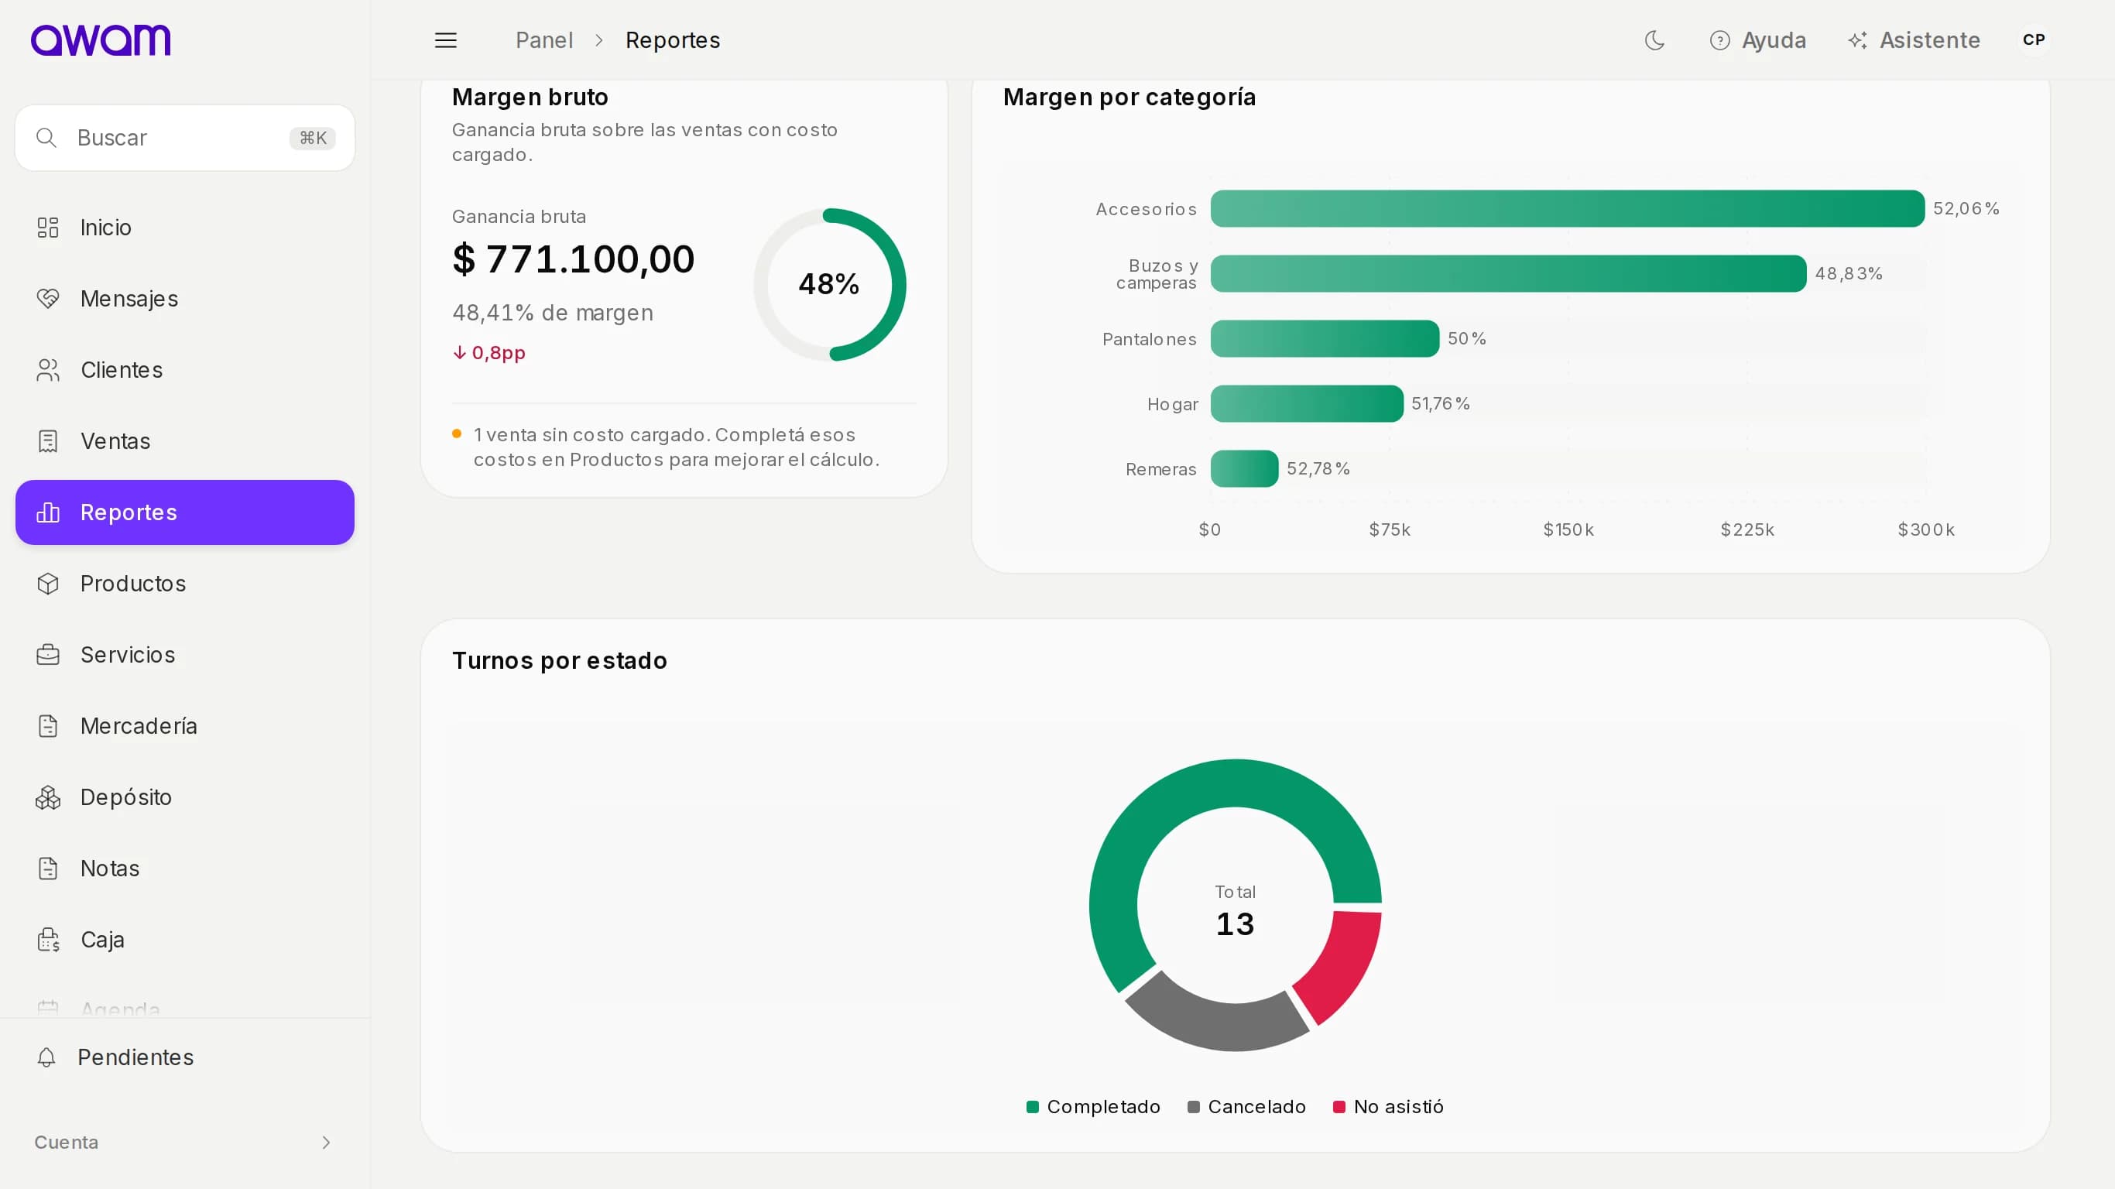Click the Hogar 51,76% bar
Image resolution: width=2115 pixels, height=1189 pixels.
pos(1306,404)
